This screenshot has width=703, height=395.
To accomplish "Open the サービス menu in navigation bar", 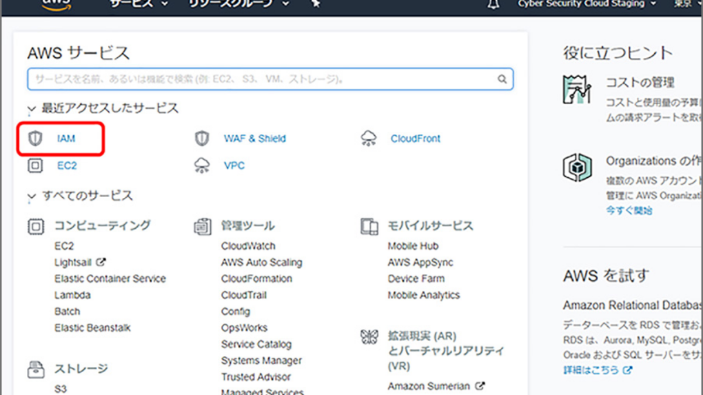I will [138, 4].
